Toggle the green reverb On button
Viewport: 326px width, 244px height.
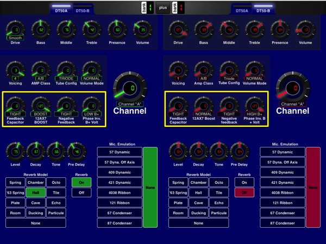[x=81, y=183]
